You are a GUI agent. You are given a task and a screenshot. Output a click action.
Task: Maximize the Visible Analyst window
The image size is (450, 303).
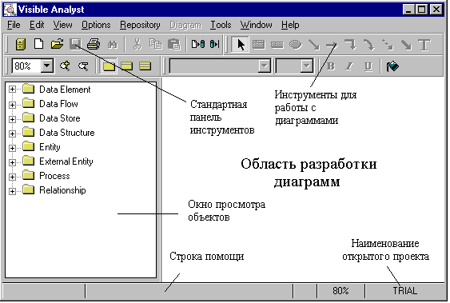tap(422, 10)
